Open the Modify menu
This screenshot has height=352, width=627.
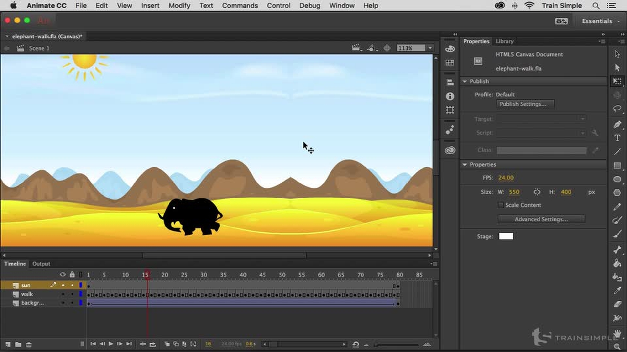[179, 6]
